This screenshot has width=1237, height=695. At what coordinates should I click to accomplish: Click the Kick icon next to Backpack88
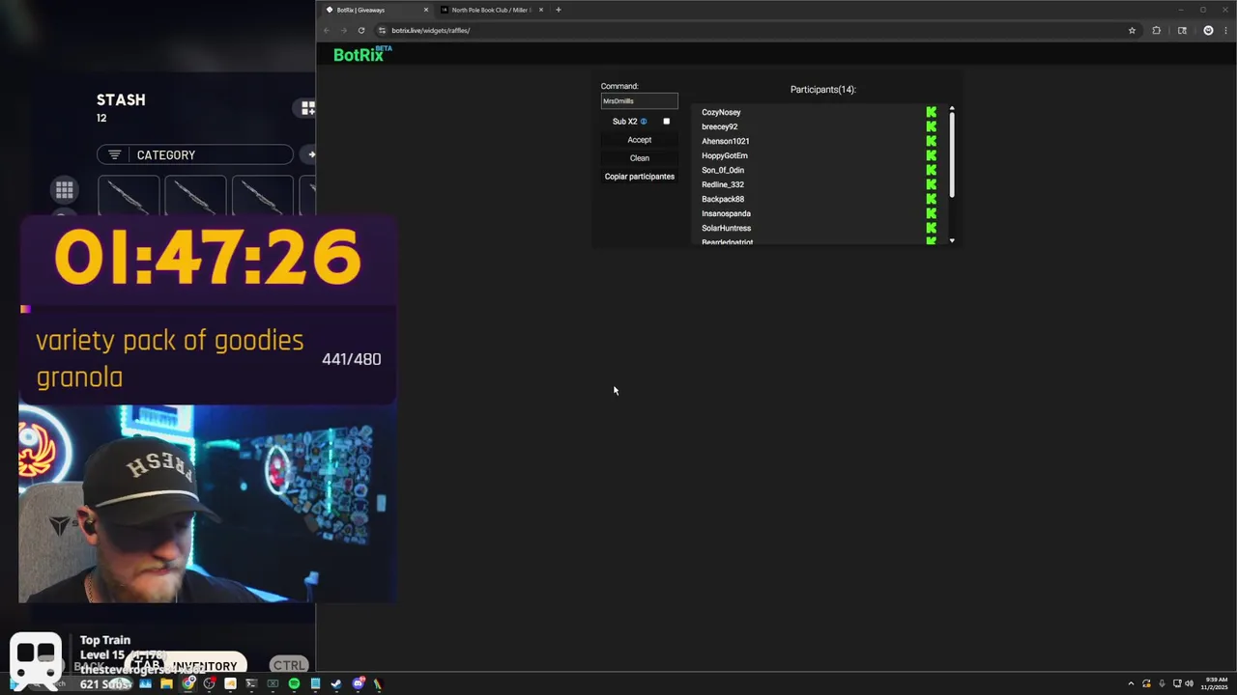pyautogui.click(x=931, y=199)
